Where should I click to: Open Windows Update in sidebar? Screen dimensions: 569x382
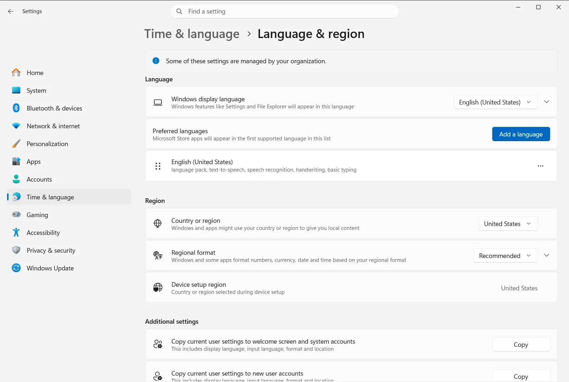(69, 268)
